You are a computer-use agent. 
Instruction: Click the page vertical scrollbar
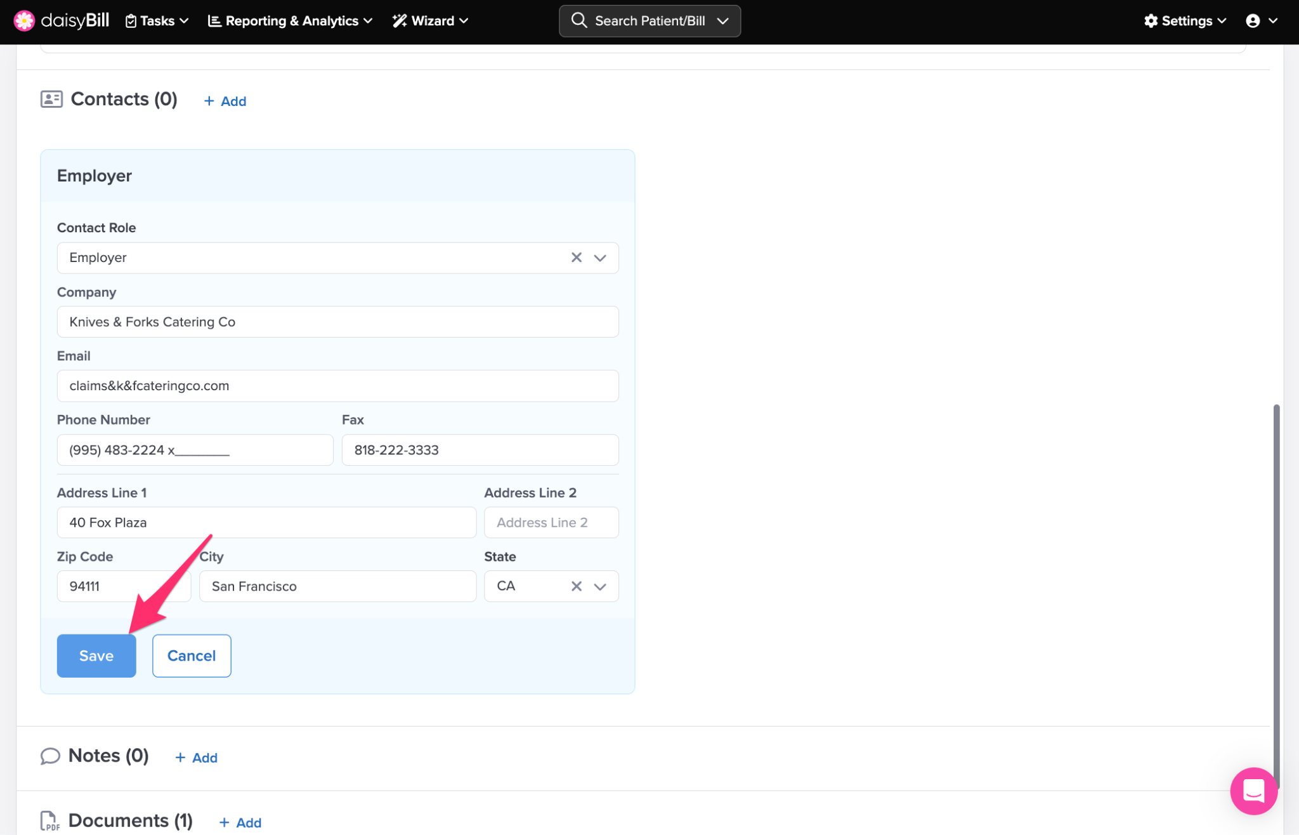(1276, 571)
